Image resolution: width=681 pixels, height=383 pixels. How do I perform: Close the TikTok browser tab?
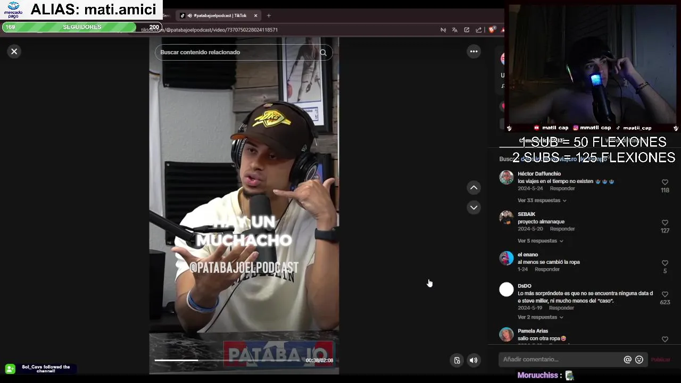[x=255, y=15]
